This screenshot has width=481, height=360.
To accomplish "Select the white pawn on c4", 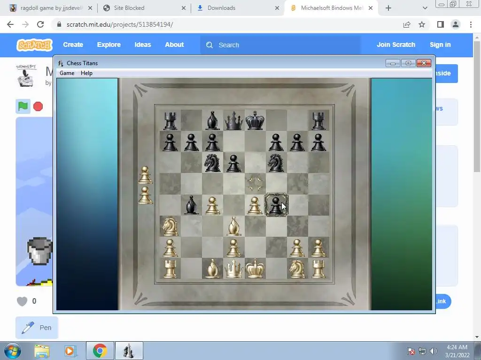I will (212, 205).
